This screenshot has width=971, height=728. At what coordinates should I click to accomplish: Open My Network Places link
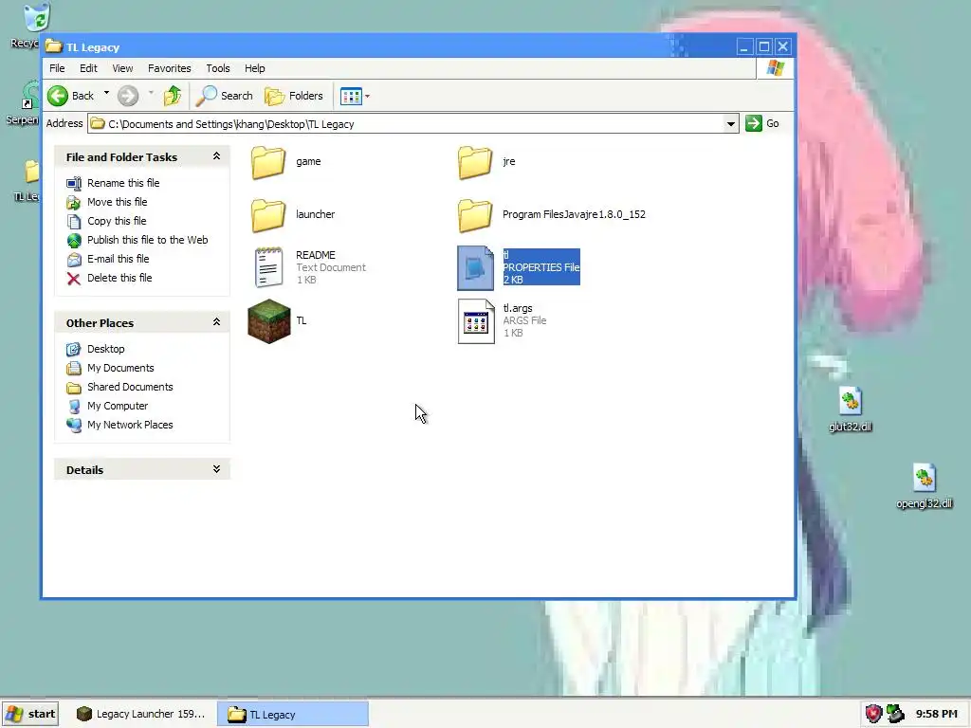point(130,425)
